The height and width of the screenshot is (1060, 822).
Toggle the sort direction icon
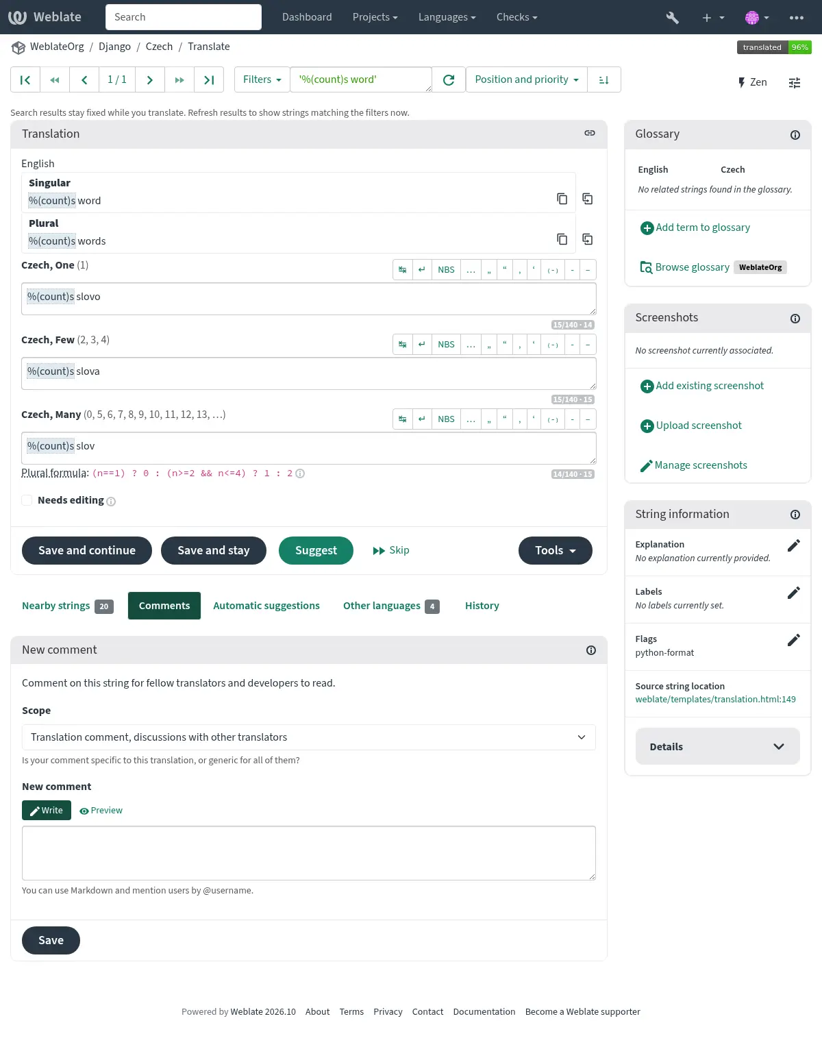point(604,80)
